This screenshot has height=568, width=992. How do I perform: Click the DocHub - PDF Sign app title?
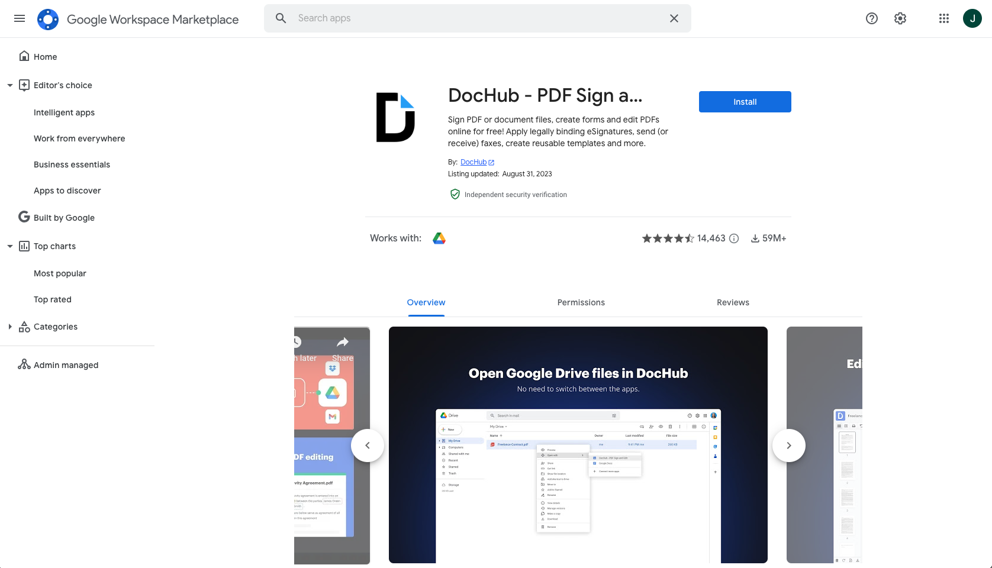coord(545,95)
